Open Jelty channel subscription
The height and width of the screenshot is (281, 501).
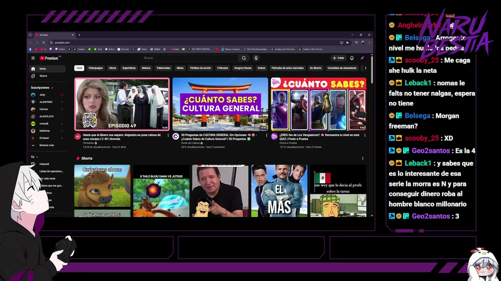click(48, 95)
